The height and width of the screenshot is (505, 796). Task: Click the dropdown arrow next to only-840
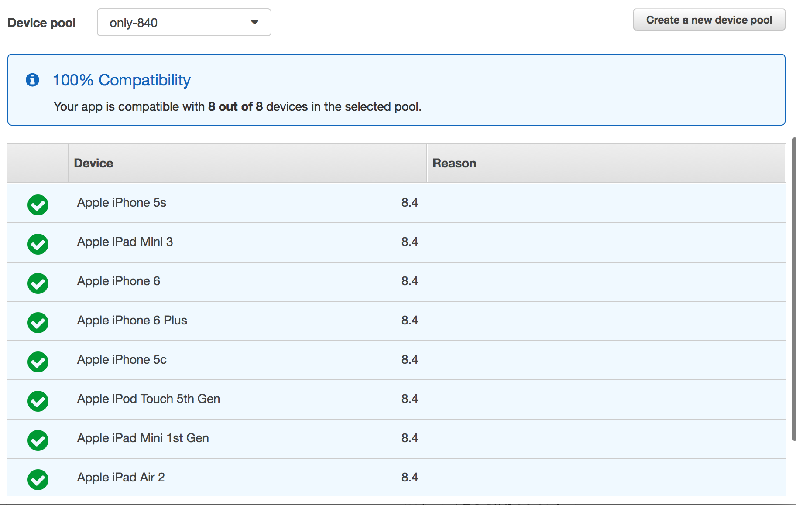pyautogui.click(x=254, y=22)
